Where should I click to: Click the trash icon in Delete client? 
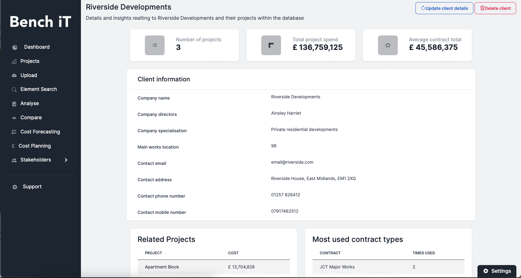tap(482, 8)
